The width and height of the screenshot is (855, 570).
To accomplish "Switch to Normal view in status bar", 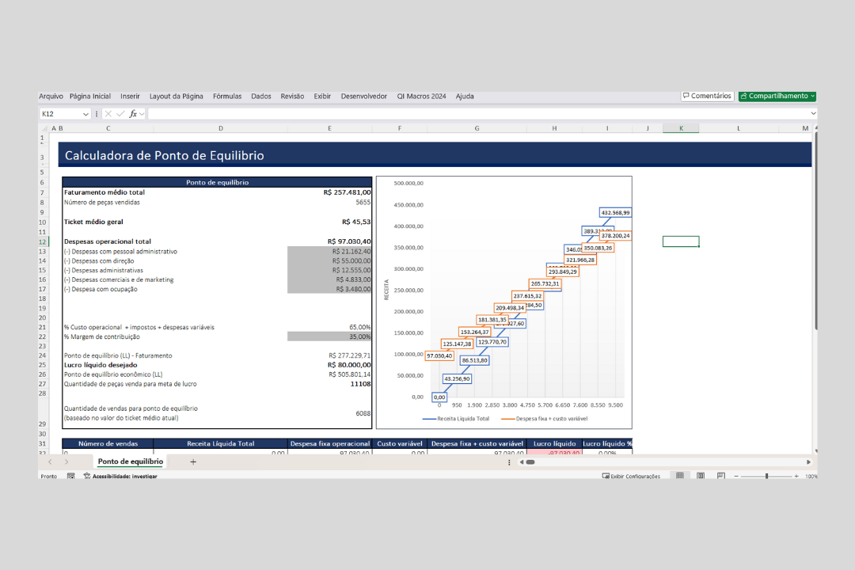I will (679, 476).
